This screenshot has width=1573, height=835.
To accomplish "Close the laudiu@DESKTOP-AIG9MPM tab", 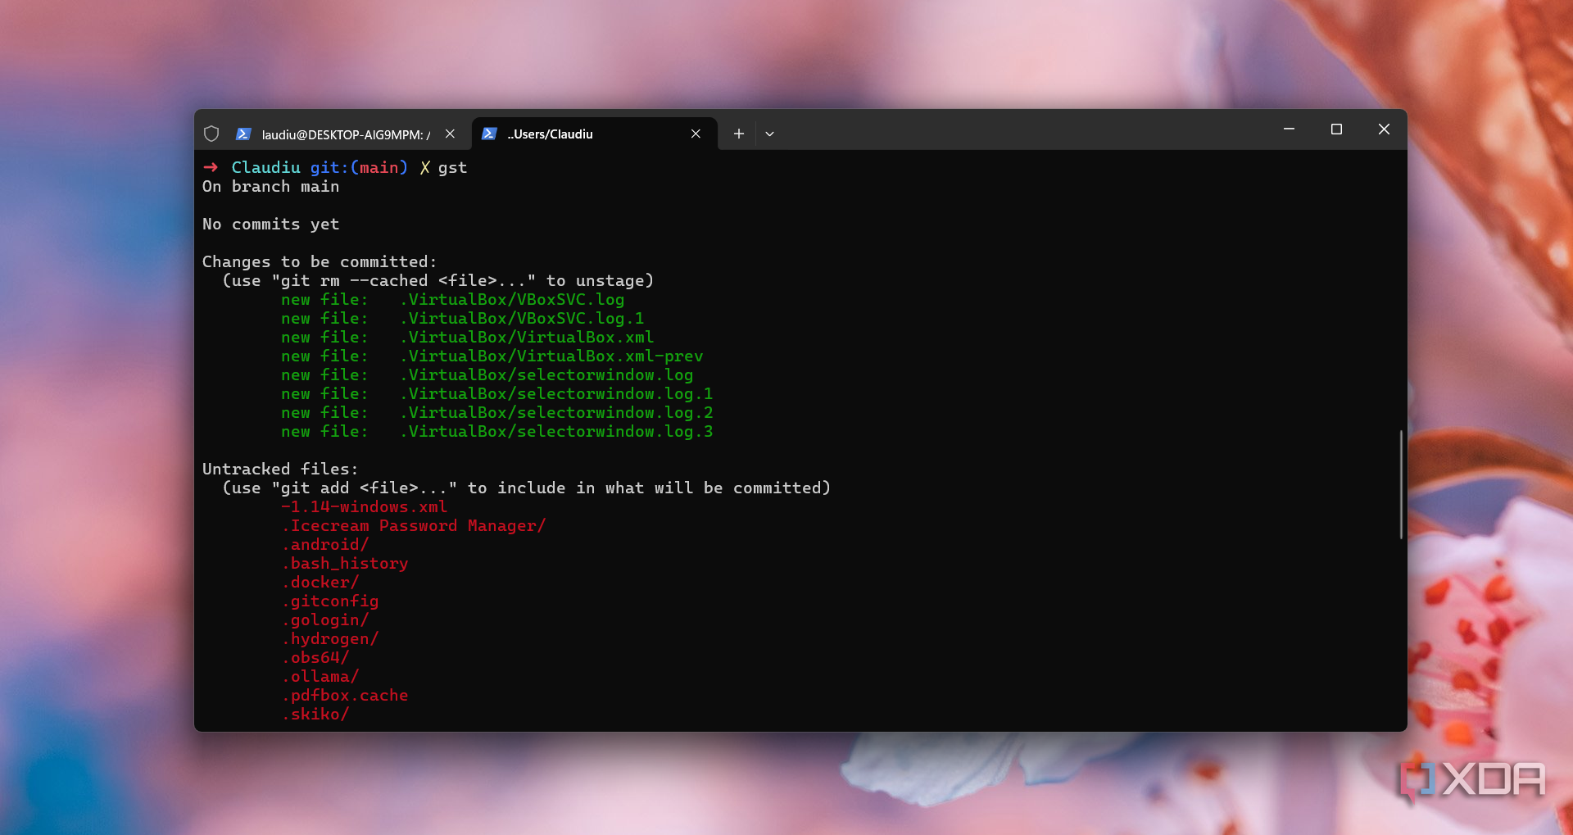I will [x=450, y=134].
